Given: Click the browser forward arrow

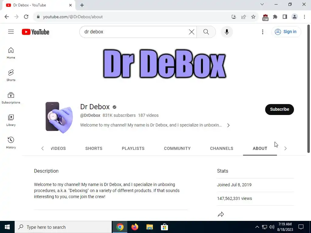Looking at the screenshot, I should tap(16, 17).
